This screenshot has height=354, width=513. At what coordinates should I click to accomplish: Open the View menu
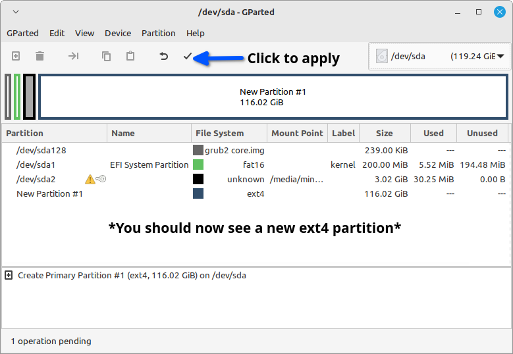[x=85, y=34]
